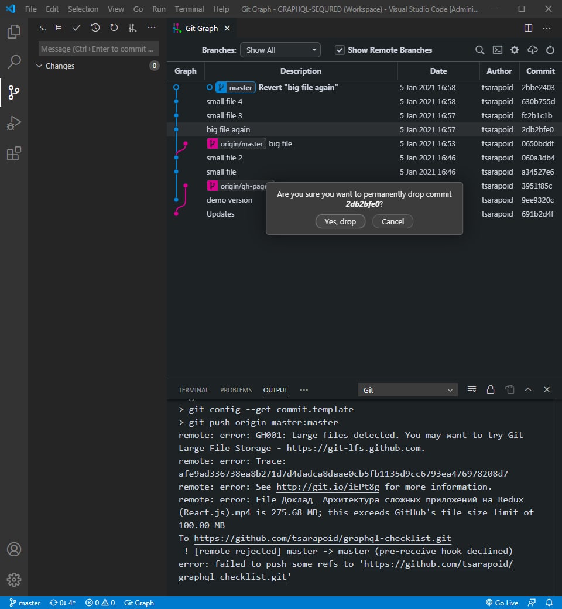Open the Search view in activity bar
562x609 pixels.
click(x=14, y=61)
